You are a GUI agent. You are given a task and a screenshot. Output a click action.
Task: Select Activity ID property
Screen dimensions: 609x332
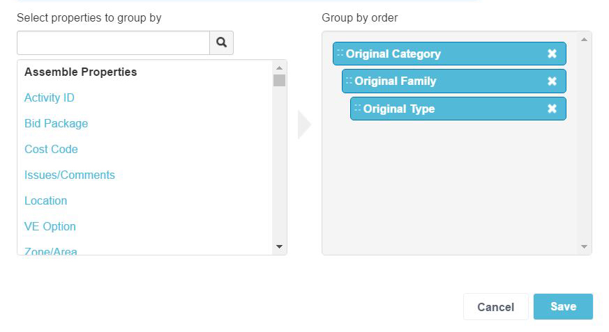pyautogui.click(x=50, y=97)
